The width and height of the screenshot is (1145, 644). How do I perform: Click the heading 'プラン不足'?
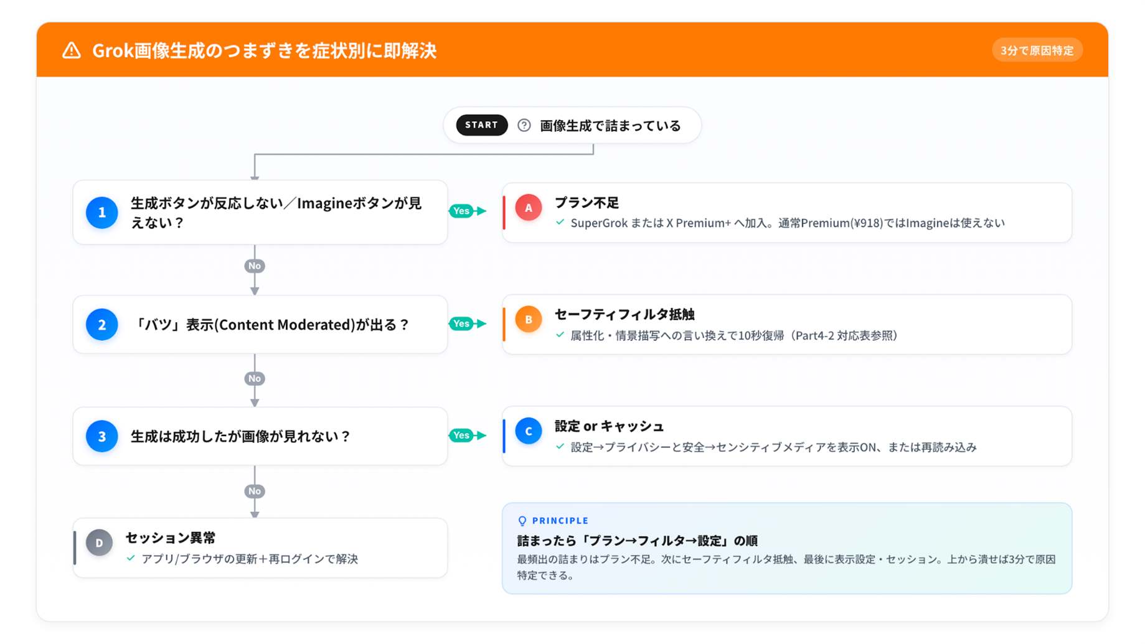pos(587,203)
